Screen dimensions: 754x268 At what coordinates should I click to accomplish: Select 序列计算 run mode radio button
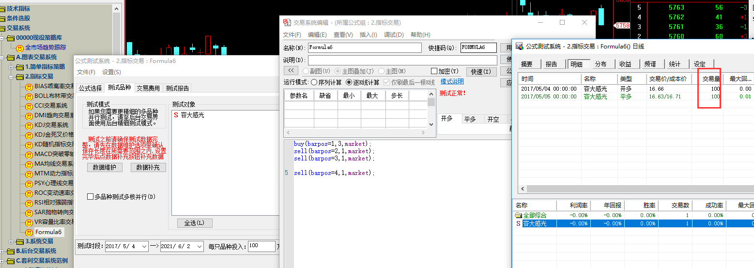(x=314, y=82)
